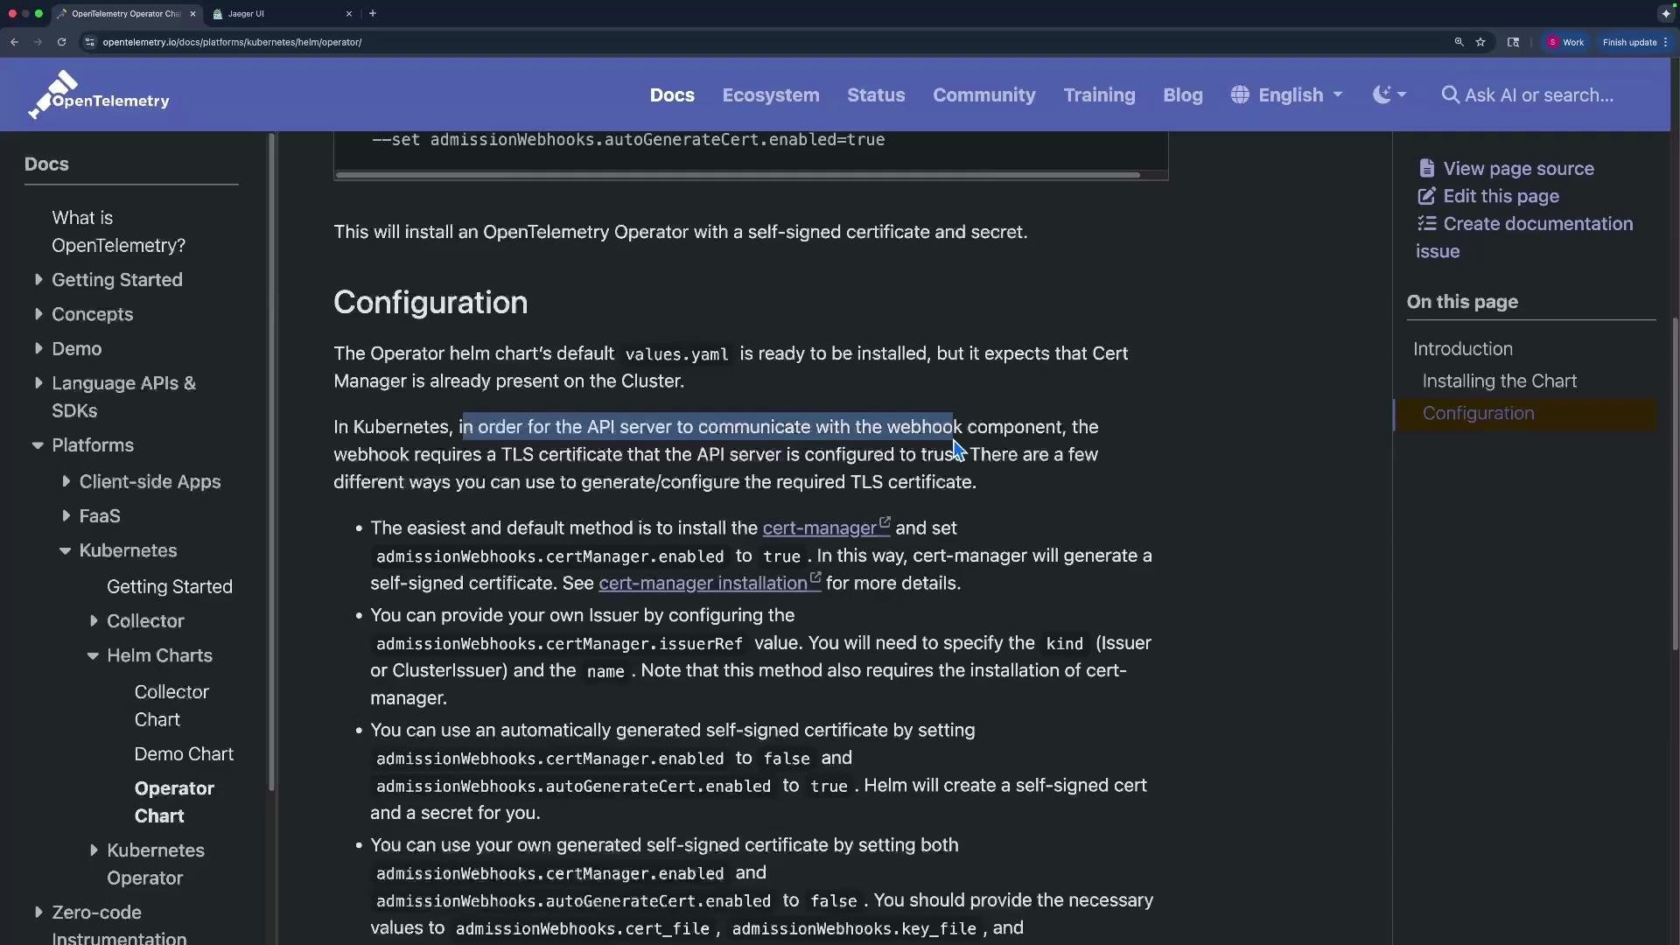Click the Create documentation issue list icon
Screen dimensions: 1680x945
tap(1426, 223)
